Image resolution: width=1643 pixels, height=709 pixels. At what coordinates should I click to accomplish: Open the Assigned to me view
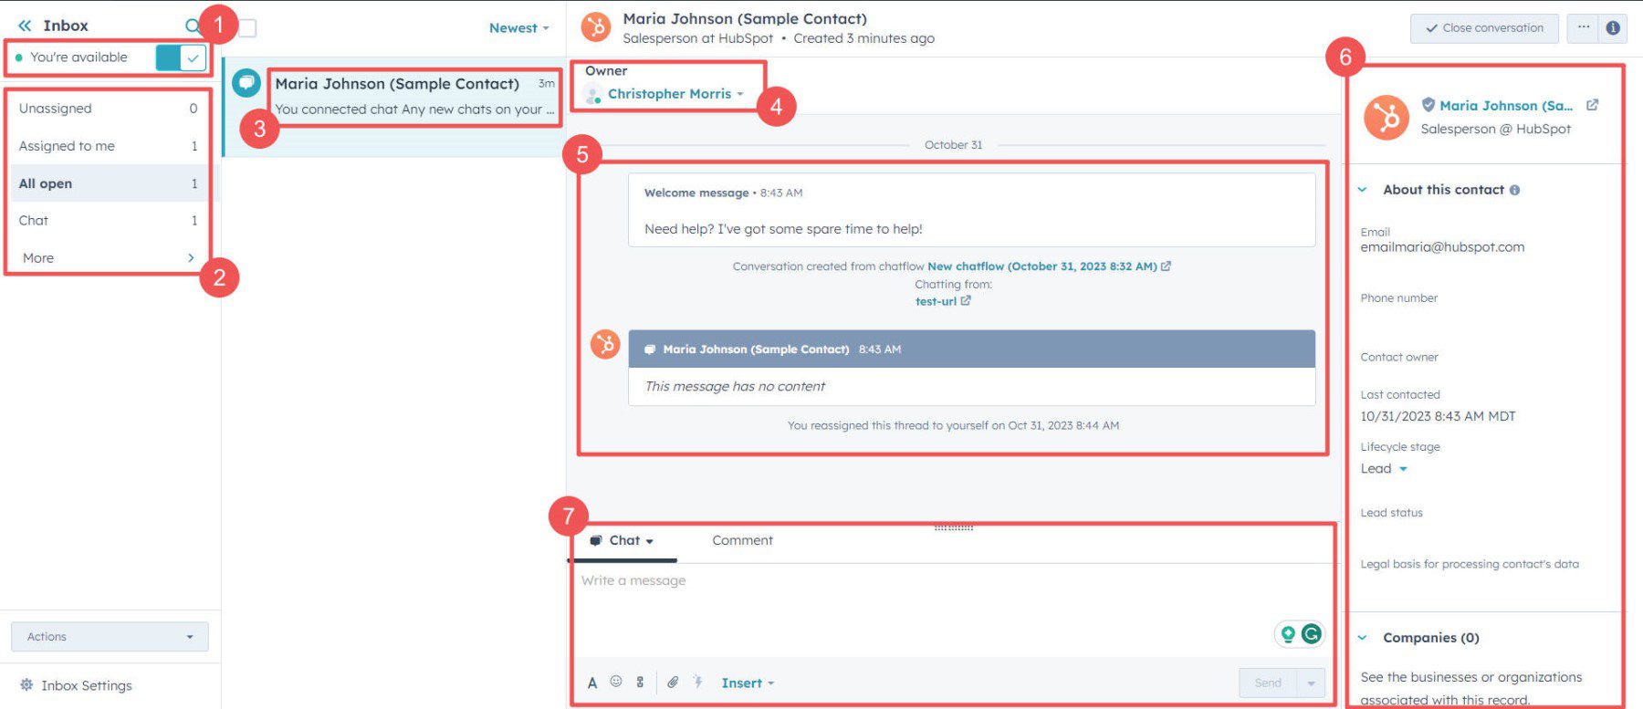coord(108,146)
